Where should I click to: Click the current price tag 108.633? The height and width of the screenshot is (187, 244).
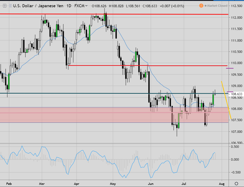point(236,94)
